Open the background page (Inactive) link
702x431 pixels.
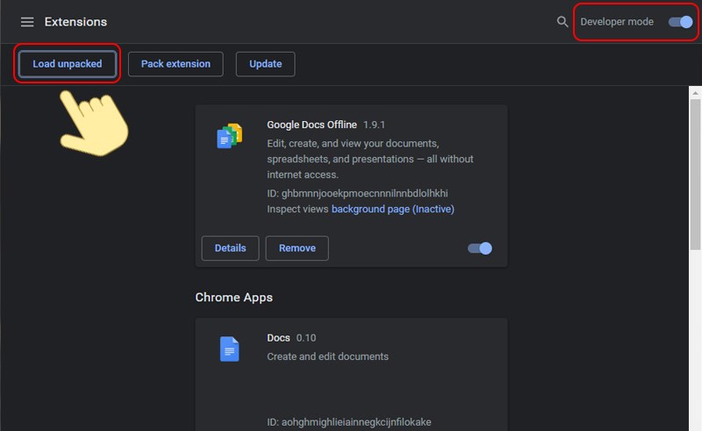pyautogui.click(x=392, y=210)
